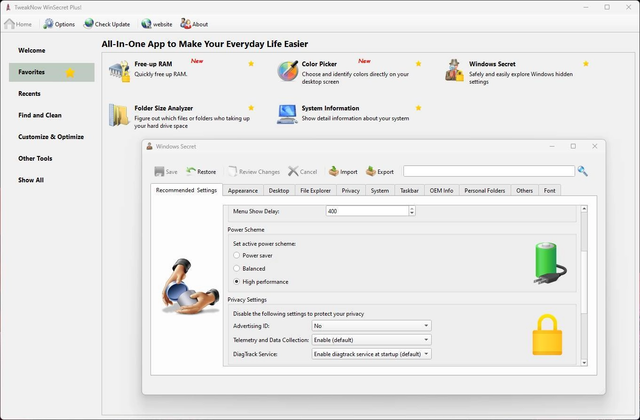Go to the Taskbar tab
Screen dimensions: 640x420
coord(410,190)
